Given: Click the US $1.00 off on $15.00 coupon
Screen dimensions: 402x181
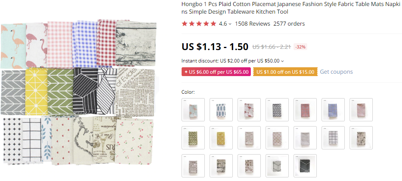Looking at the screenshot, I should pos(285,72).
